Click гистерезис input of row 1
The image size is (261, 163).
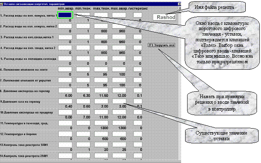tap(138, 15)
